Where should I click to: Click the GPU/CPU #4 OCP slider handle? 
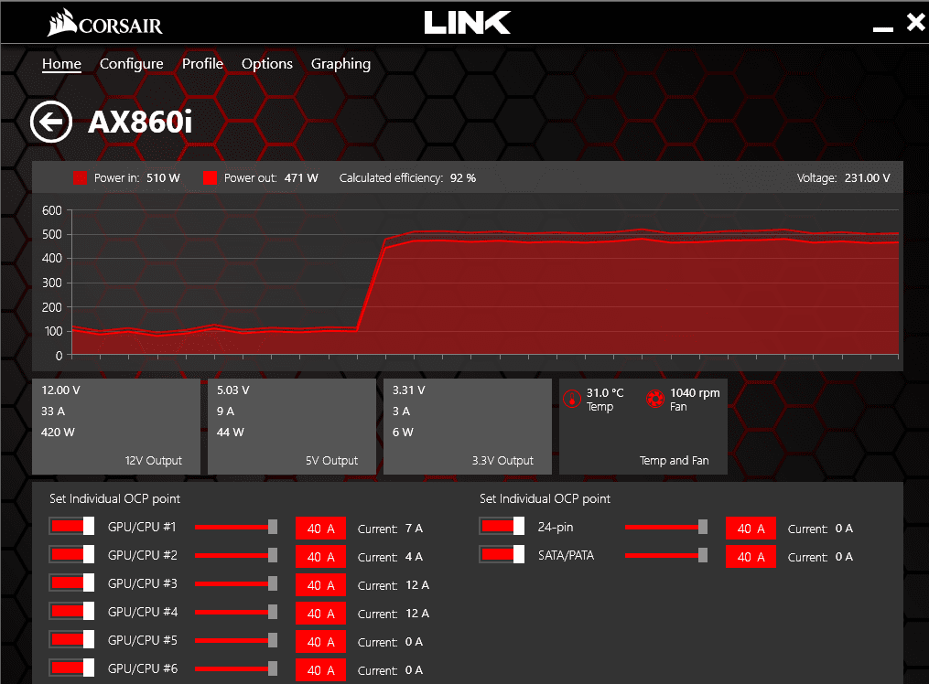[273, 612]
